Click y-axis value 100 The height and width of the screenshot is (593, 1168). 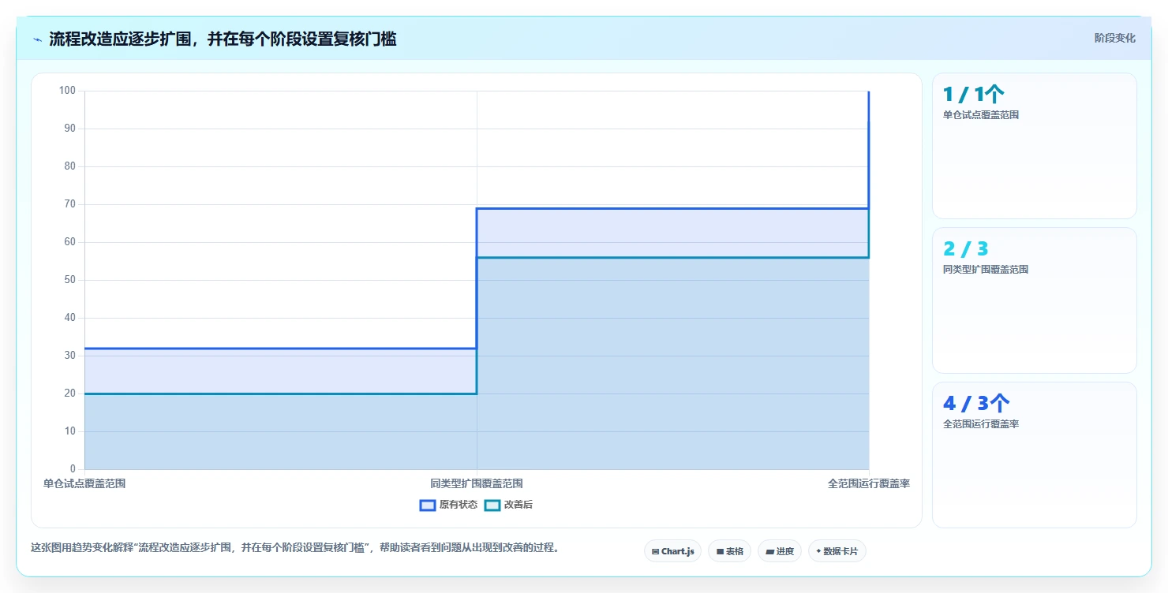[x=68, y=91]
